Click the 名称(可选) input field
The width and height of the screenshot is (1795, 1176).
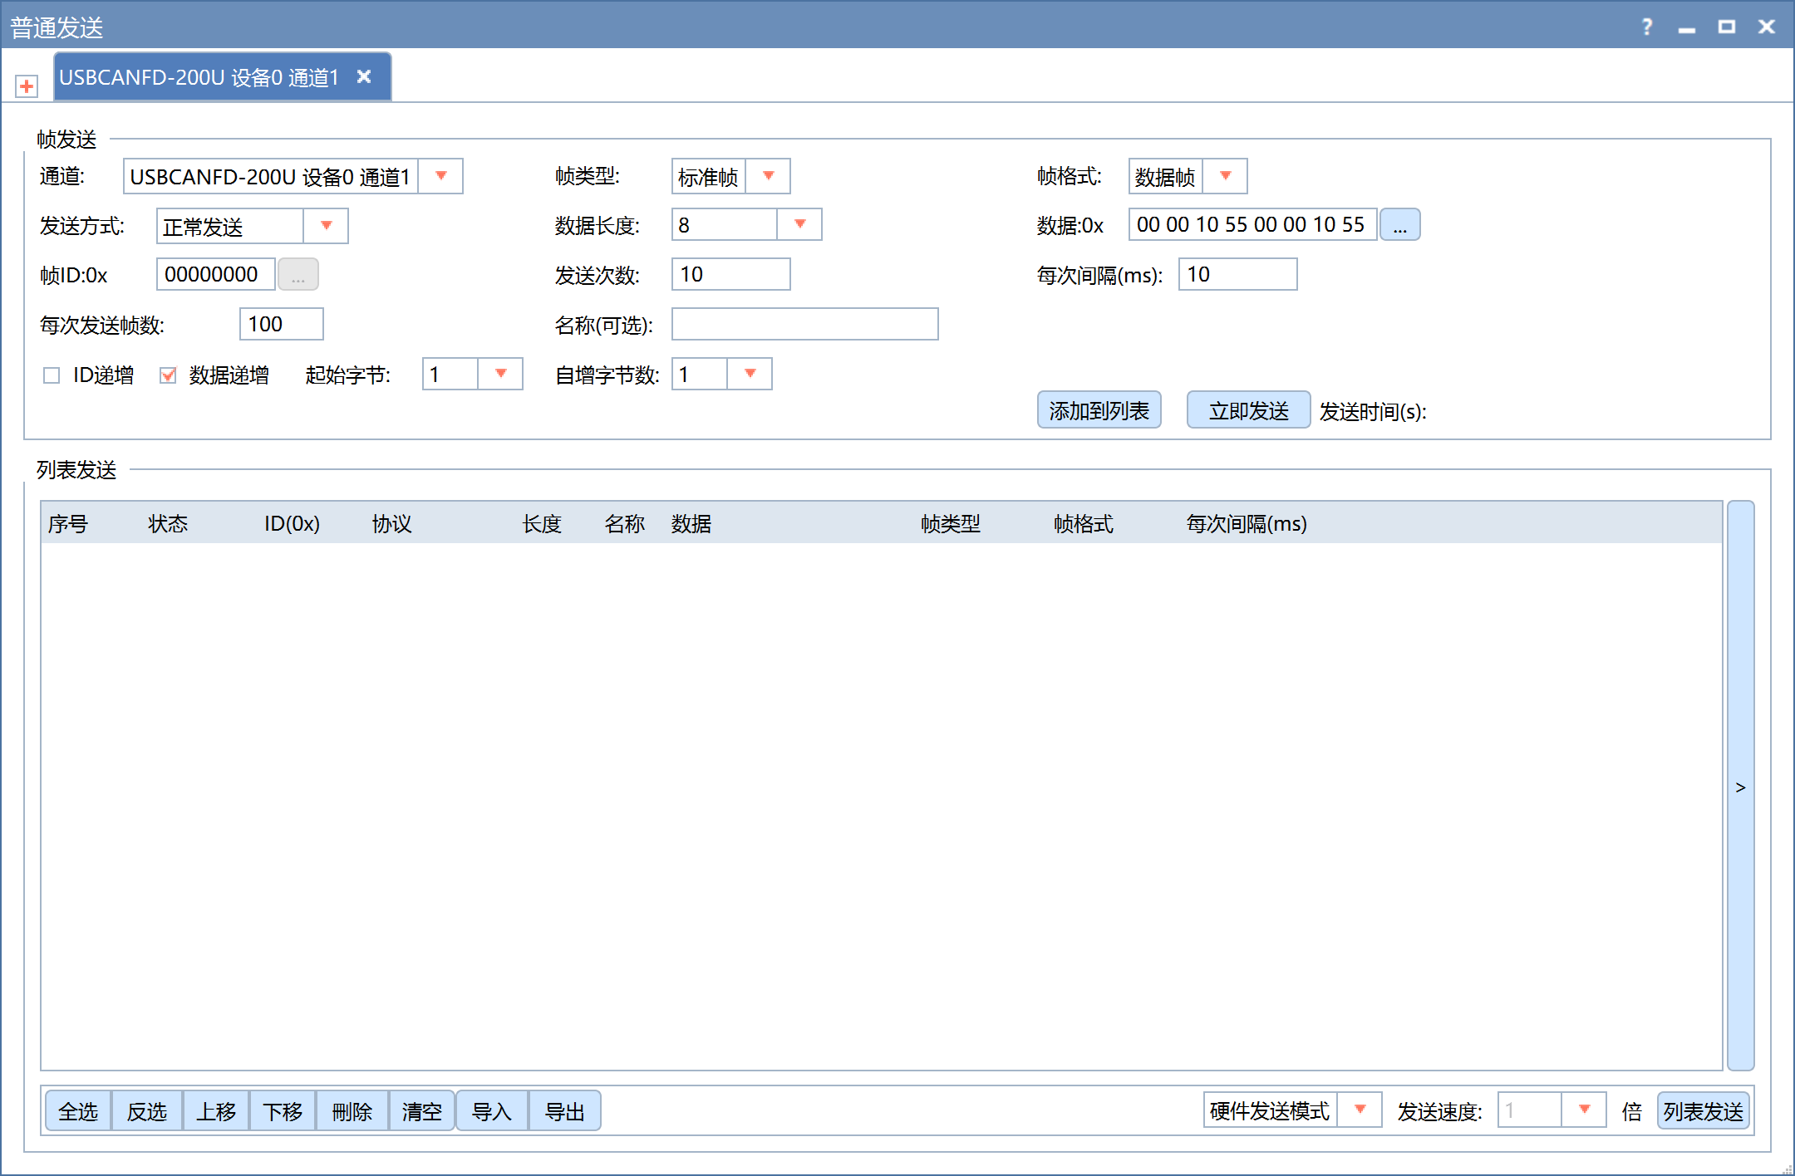coord(804,325)
